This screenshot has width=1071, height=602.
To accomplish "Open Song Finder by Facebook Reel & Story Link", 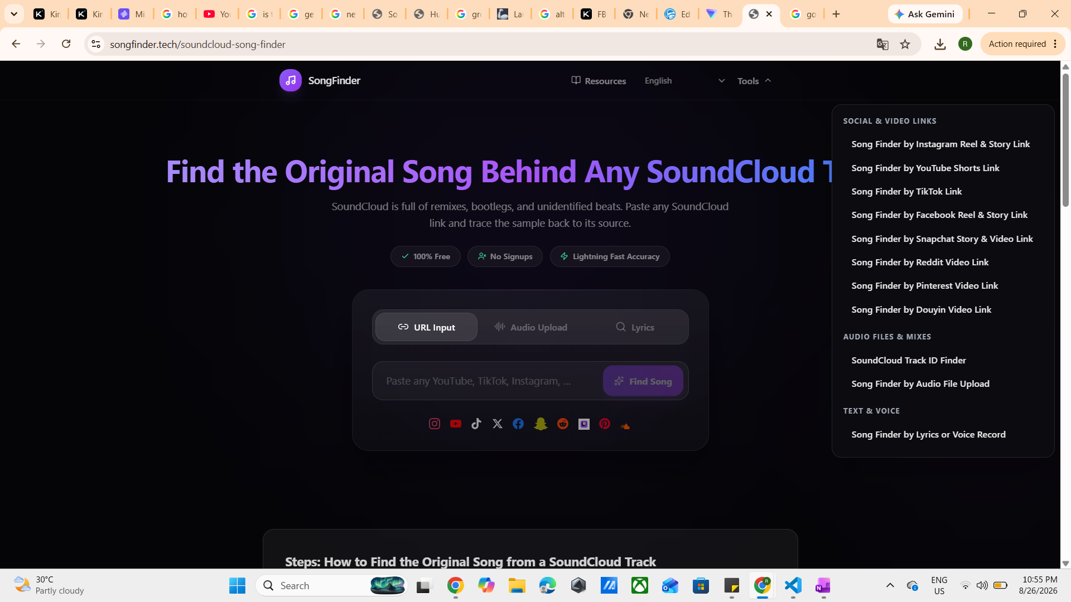I will coord(939,215).
